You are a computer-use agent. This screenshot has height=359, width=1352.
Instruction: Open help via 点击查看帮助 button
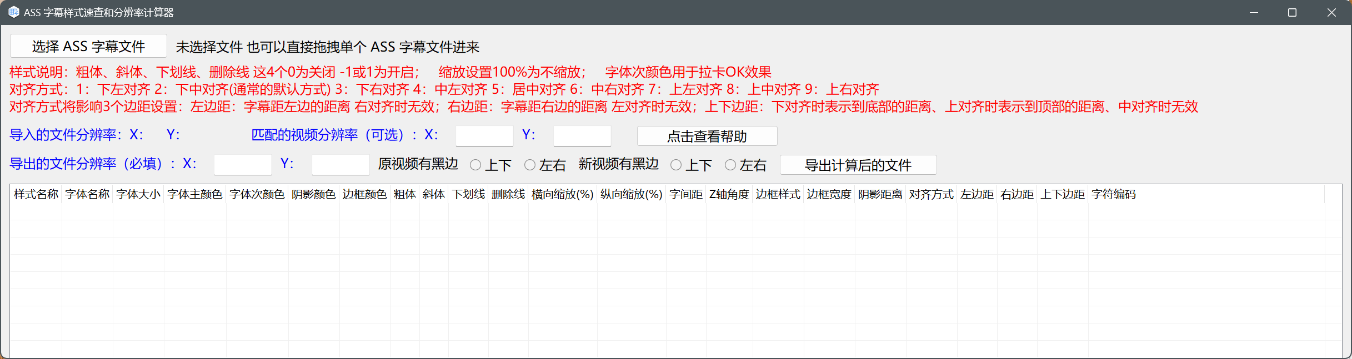(x=707, y=136)
